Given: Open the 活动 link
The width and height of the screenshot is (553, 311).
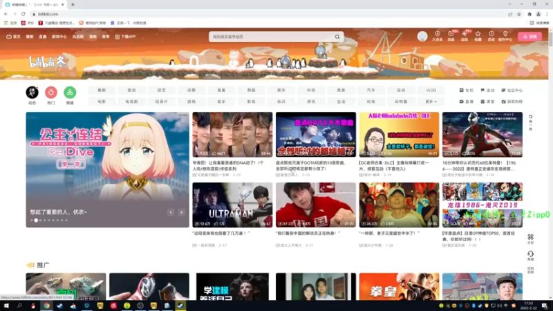Looking at the screenshot, I should (x=488, y=91).
